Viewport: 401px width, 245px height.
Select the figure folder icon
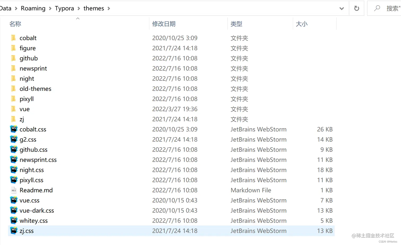tap(14, 48)
